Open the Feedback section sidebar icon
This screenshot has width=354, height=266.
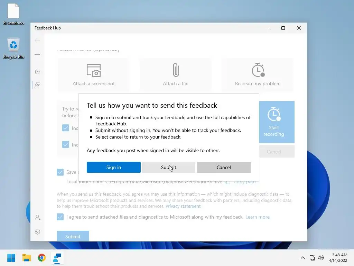coord(37,85)
